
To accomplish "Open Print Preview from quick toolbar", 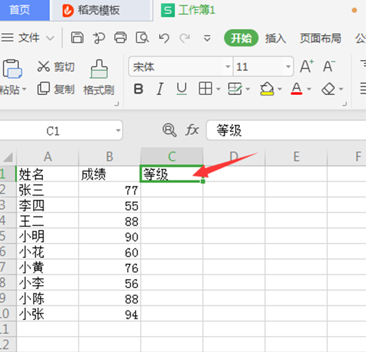I will pos(142,38).
